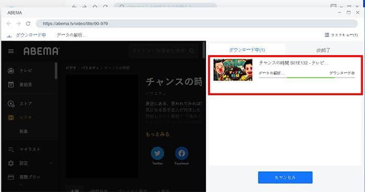365x192 pixels.
Task: Click the チャンスの時間 download thumbnail
Action: [233, 70]
